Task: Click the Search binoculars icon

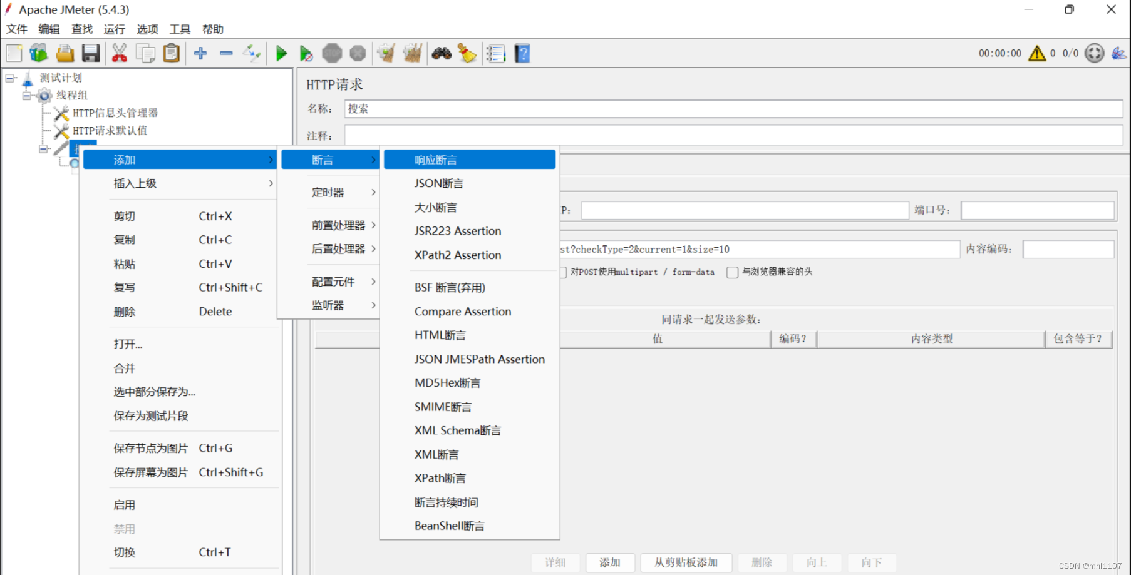Action: 442,53
